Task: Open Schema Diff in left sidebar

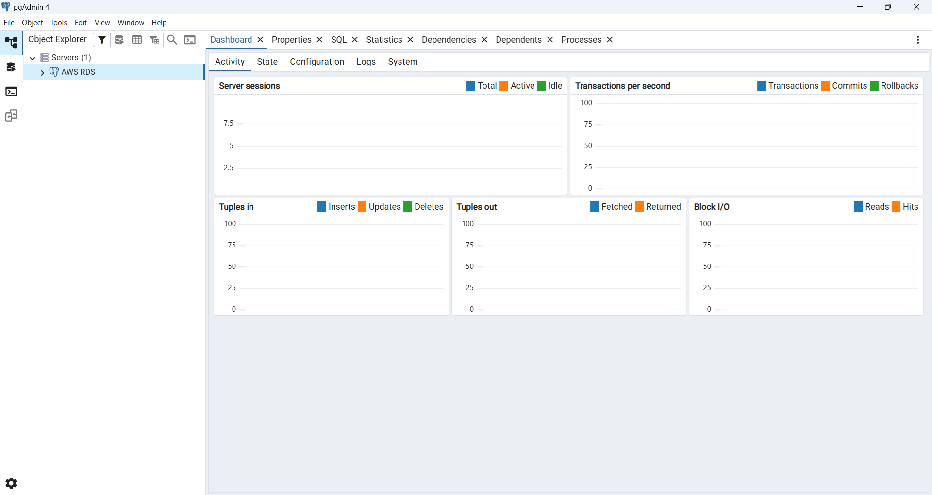Action: click(11, 116)
